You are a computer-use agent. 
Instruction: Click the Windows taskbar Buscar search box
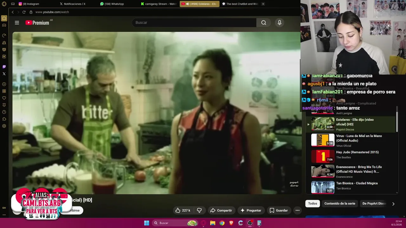[x=175, y=223]
